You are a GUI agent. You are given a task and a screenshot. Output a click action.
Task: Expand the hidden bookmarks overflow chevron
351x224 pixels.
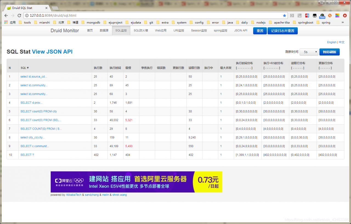[343, 22]
